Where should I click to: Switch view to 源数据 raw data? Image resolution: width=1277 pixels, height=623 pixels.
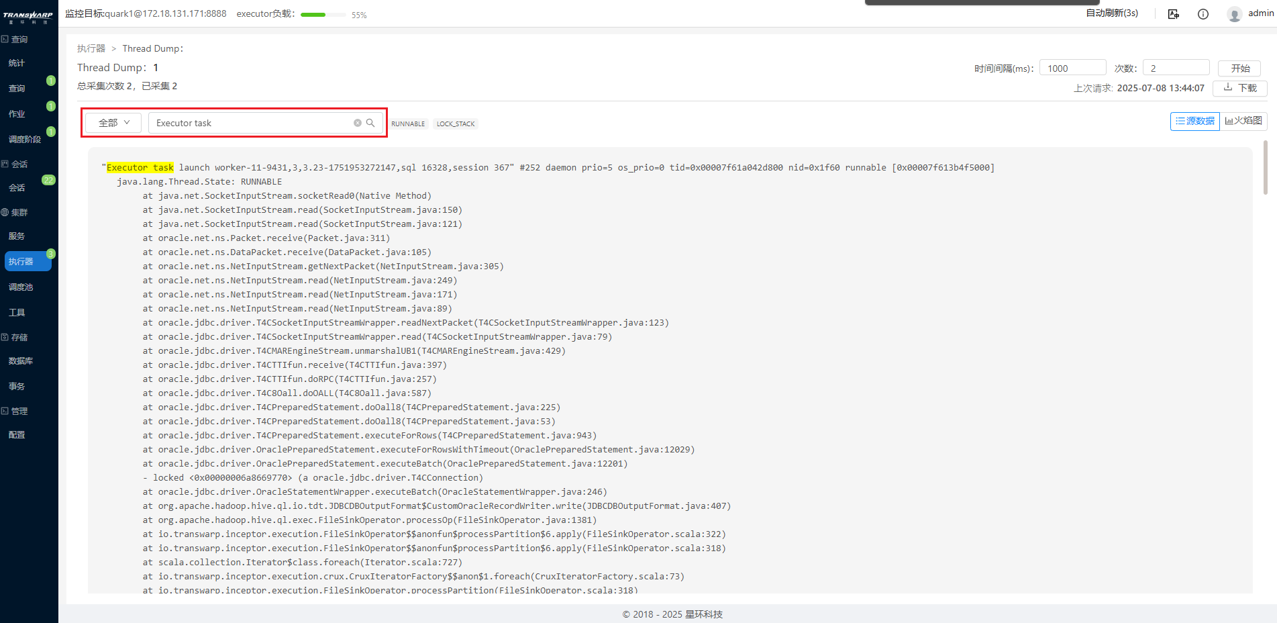click(1194, 121)
